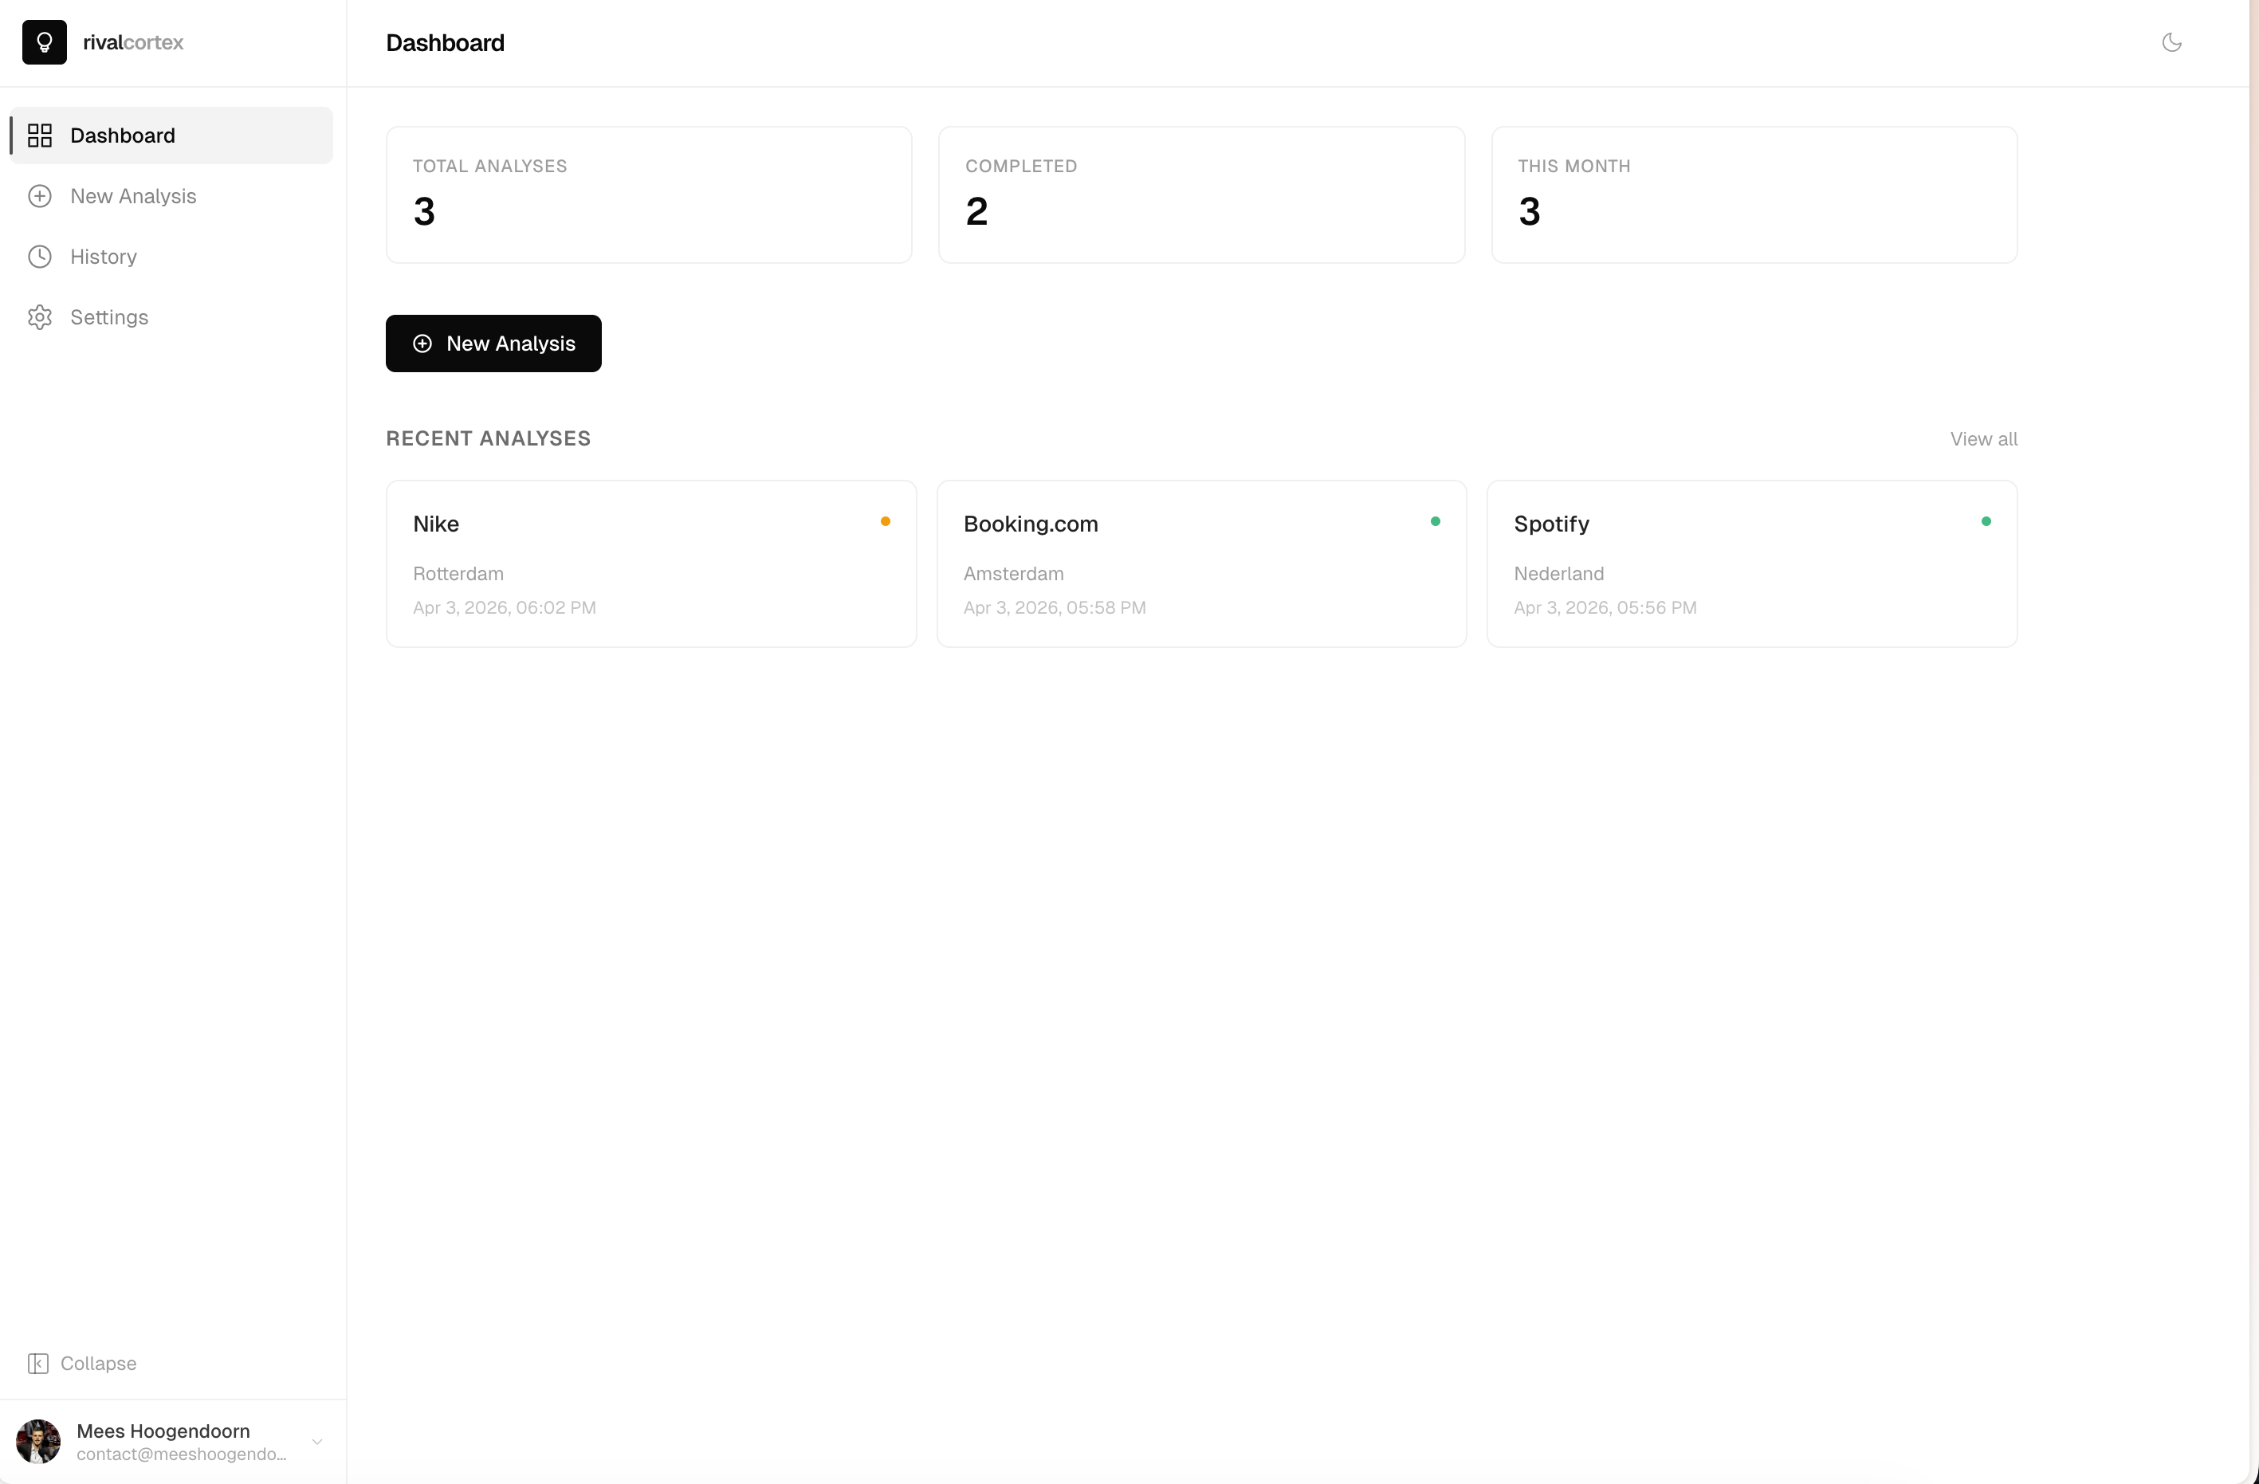
Task: Click the plus-circle icon beside New Analysis in sidebar
Action: point(40,196)
